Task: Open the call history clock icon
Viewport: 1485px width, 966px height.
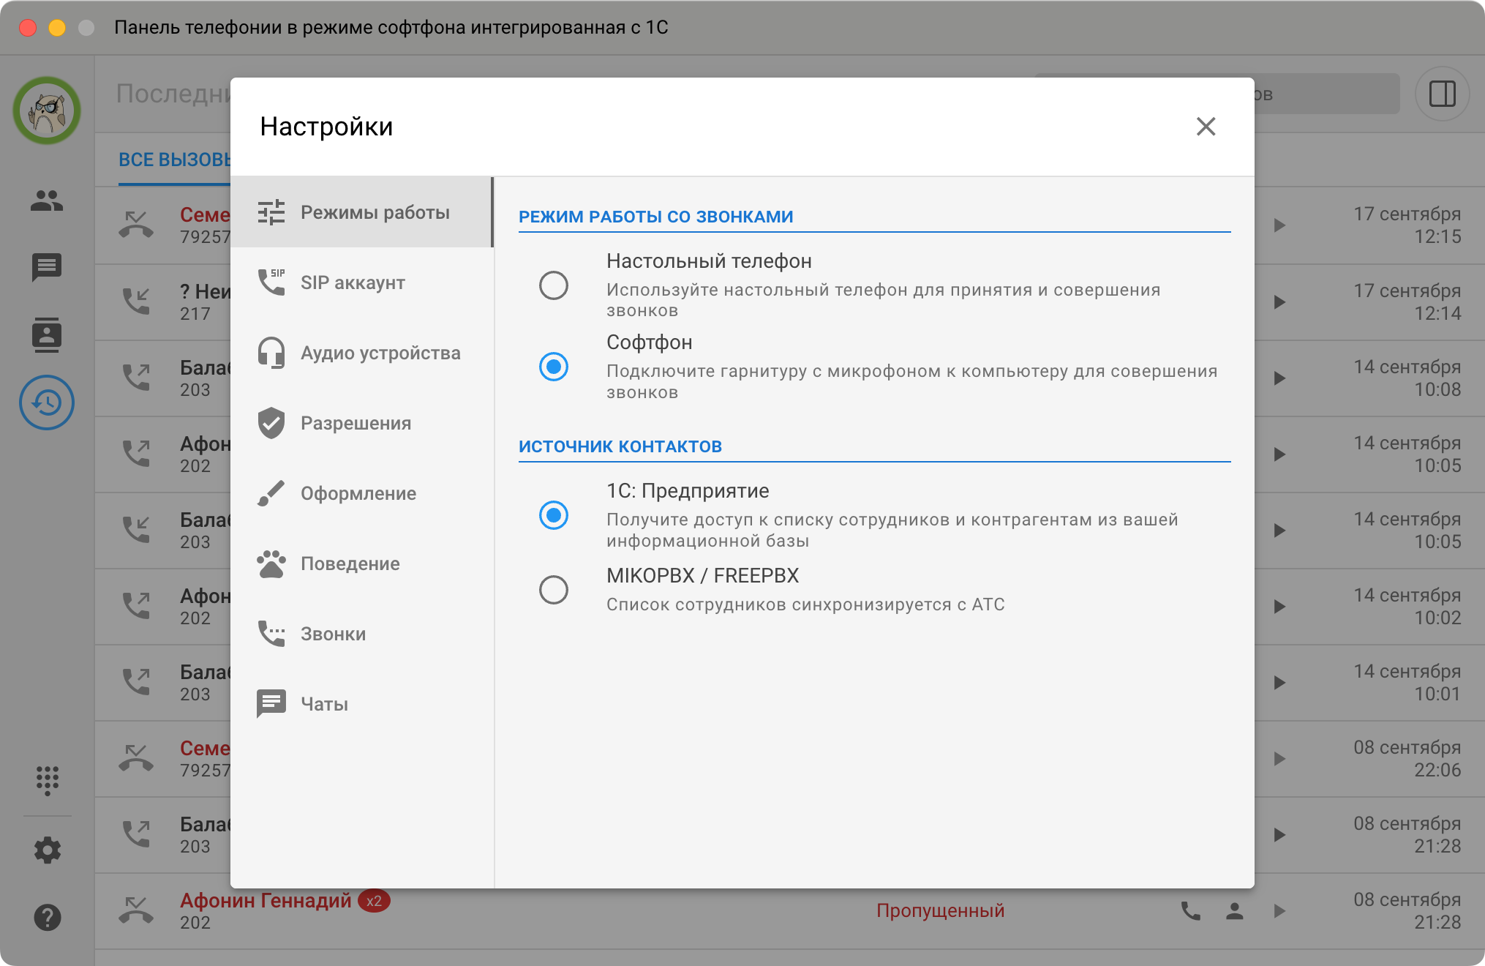Action: (47, 402)
